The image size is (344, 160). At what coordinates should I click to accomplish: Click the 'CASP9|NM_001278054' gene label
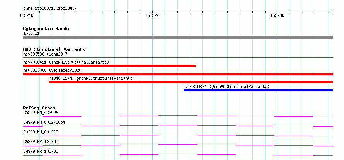(44, 122)
